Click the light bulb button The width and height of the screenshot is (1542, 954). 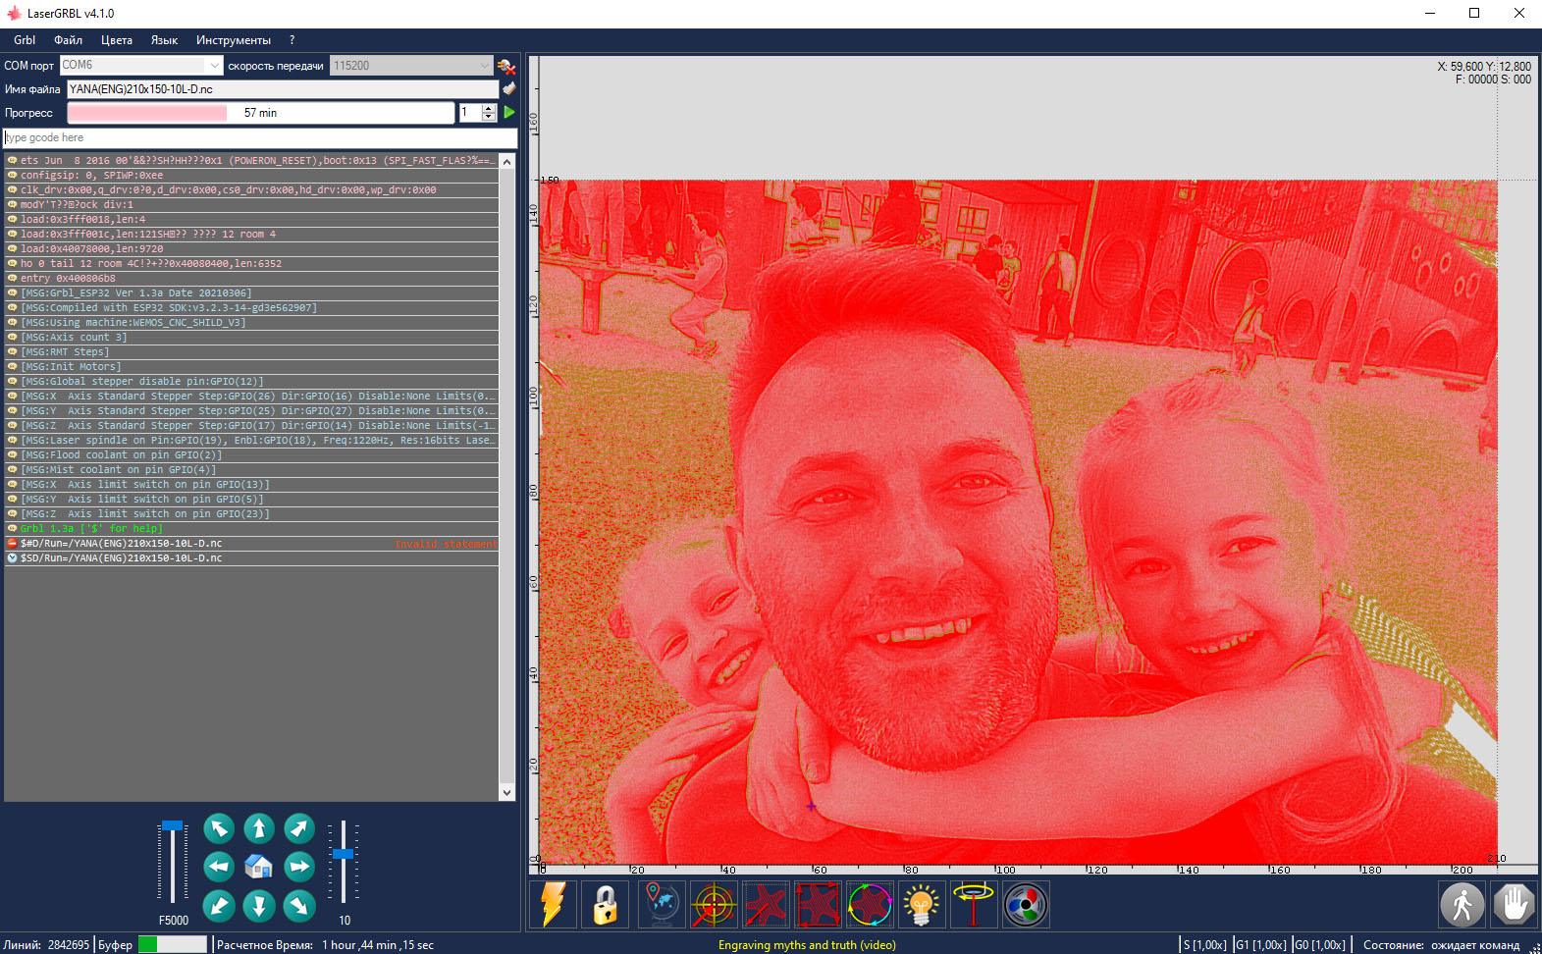[x=921, y=904]
